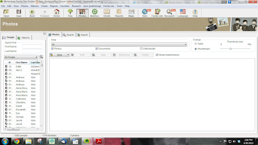This screenshot has height=145, width=258.
Task: Select the Thumbnails format radio button
Action: click(x=196, y=49)
